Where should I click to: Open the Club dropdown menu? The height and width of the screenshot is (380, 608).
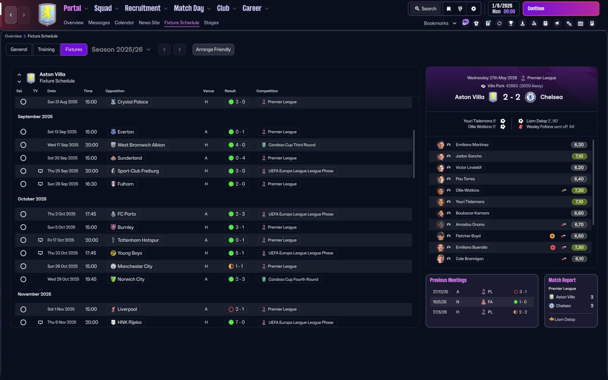(x=227, y=8)
